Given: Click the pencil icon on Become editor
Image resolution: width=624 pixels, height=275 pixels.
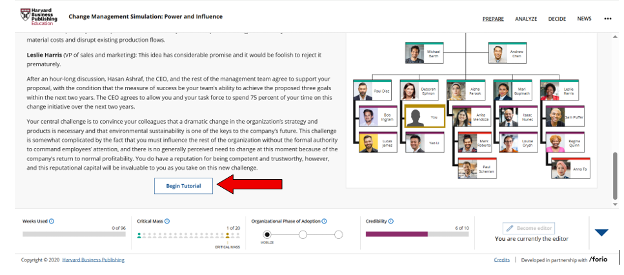Looking at the screenshot, I should [509, 229].
